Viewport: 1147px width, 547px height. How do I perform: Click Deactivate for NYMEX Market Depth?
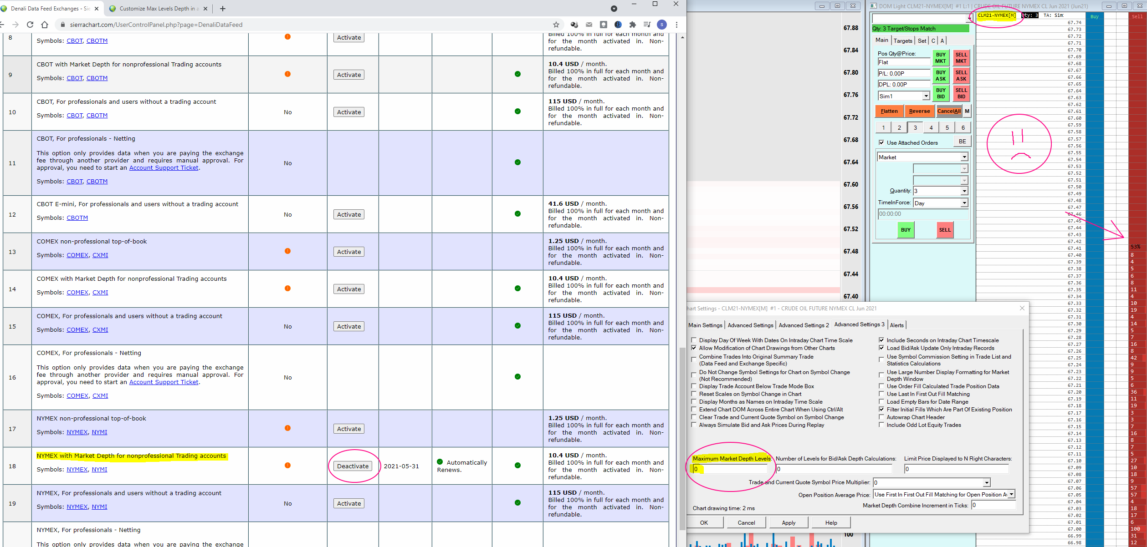pos(353,466)
